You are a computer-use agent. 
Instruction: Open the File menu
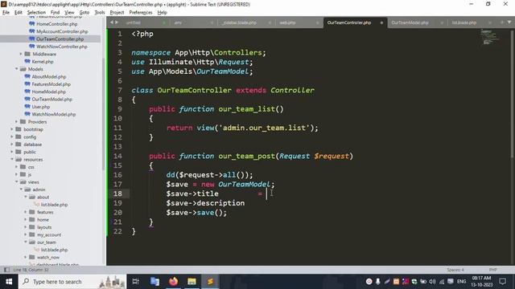click(6, 13)
